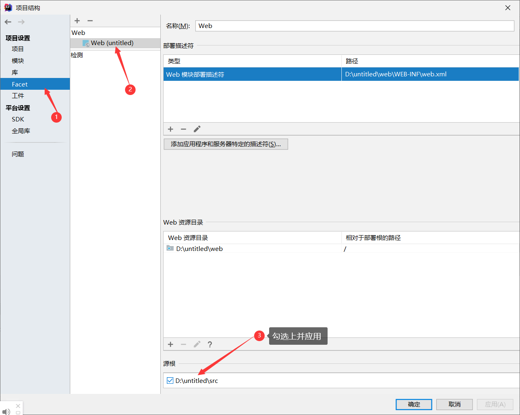This screenshot has width=520, height=415.
Task: Add a Web resource directory with the plus icon
Action: [170, 344]
